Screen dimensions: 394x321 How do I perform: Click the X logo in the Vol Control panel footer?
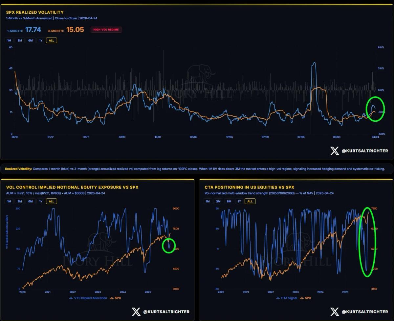tap(136, 312)
